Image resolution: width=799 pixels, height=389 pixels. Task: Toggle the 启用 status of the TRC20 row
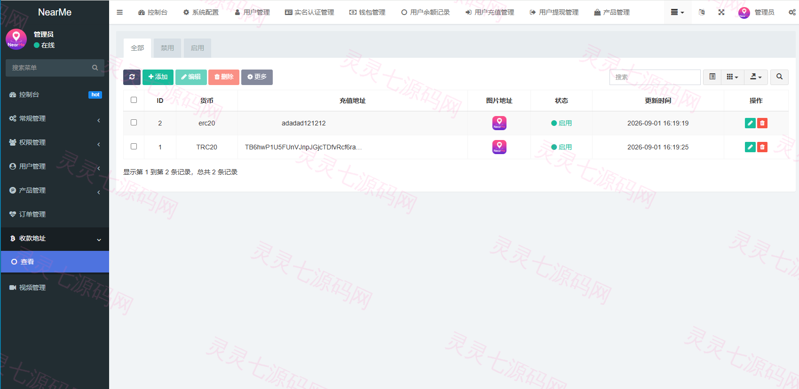tap(562, 147)
